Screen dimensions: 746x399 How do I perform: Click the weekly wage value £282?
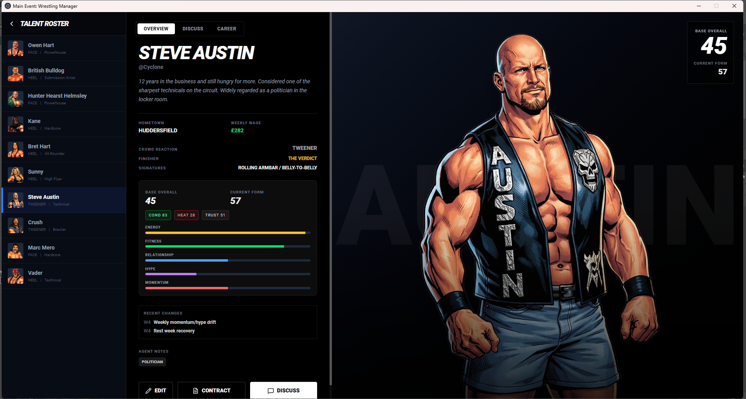click(237, 130)
